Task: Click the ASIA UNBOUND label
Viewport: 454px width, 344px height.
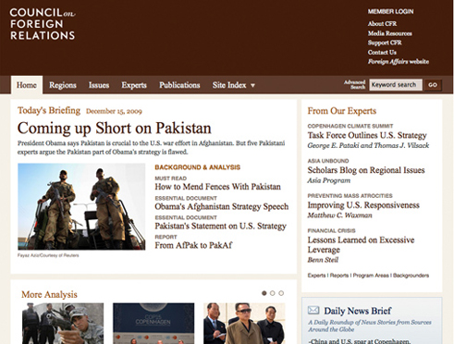Action: pyautogui.click(x=328, y=161)
